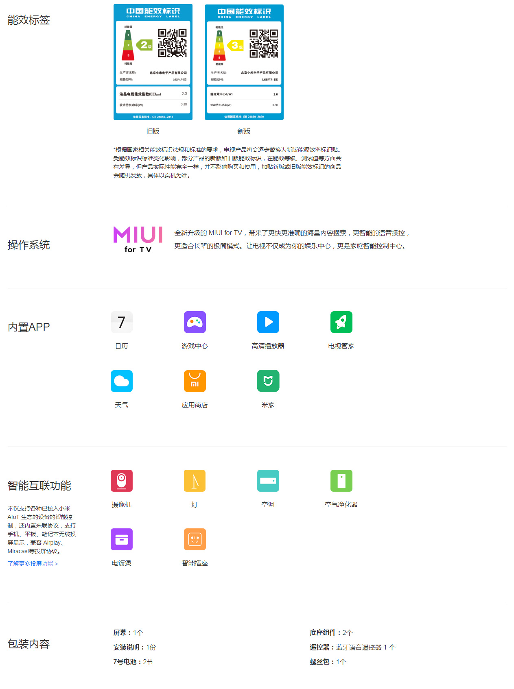The image size is (514, 689).
Task: Select the Camera (摄像机) device icon
Action: click(x=121, y=481)
